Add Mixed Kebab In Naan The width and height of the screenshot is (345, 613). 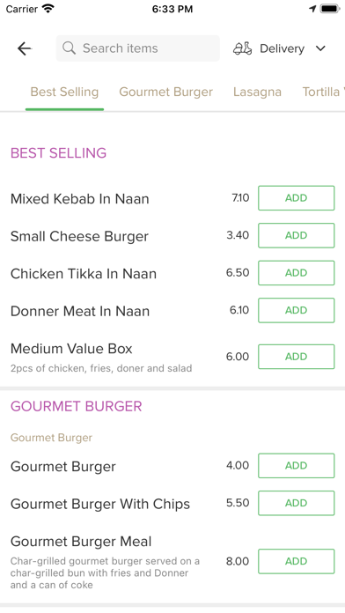(297, 198)
